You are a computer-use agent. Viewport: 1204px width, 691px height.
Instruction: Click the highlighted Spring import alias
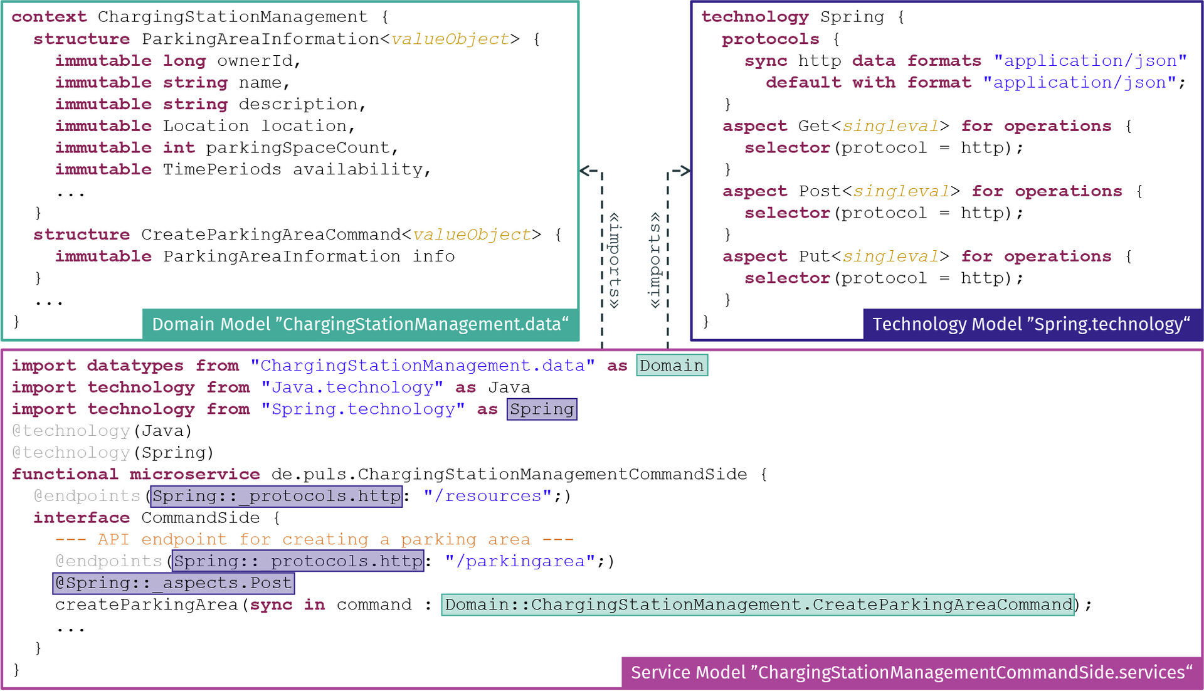[x=542, y=409]
